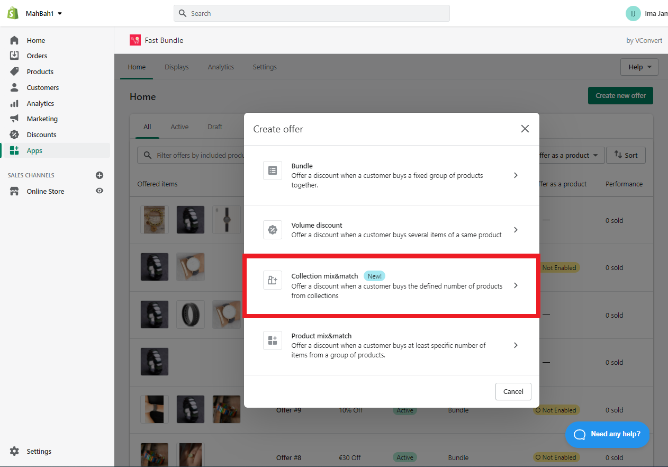
Task: Add a sales channel with plus icon
Action: pyautogui.click(x=100, y=175)
